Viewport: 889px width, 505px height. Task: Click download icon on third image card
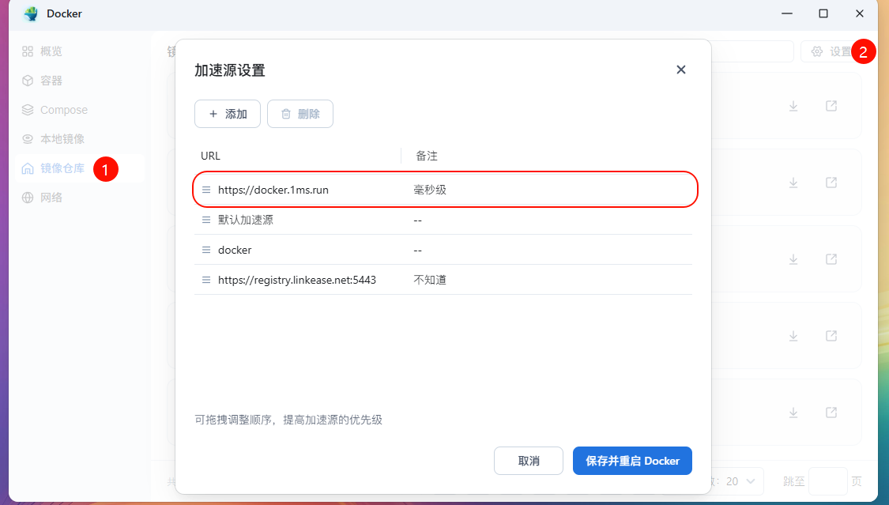pyautogui.click(x=793, y=259)
